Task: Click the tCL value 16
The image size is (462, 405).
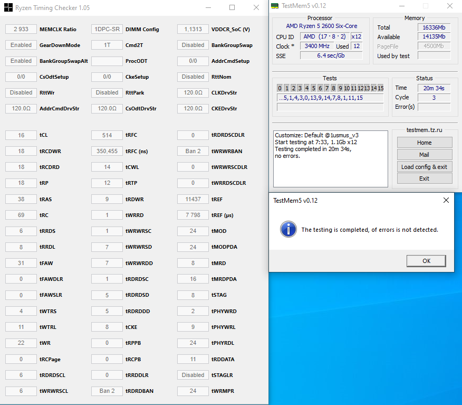Action: click(21, 135)
